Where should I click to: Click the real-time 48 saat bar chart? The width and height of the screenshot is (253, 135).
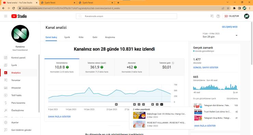coord(215,87)
